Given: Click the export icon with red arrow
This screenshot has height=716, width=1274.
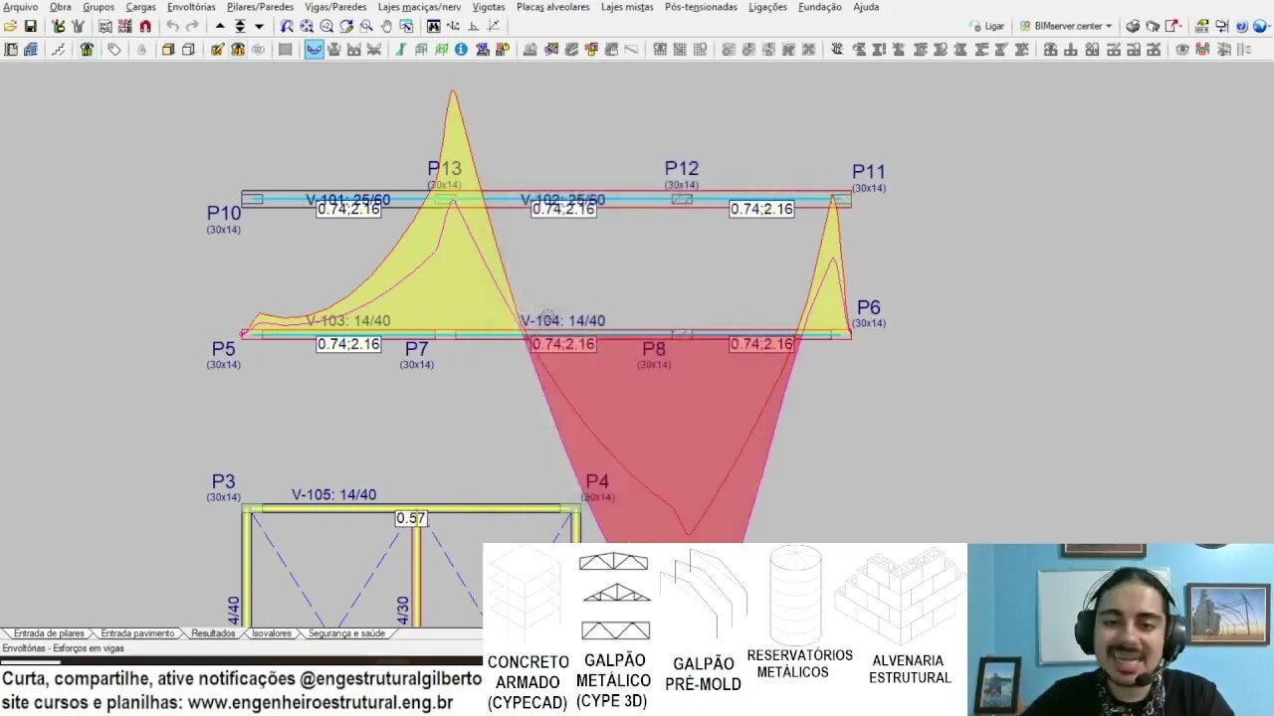Looking at the screenshot, I should pyautogui.click(x=1171, y=26).
